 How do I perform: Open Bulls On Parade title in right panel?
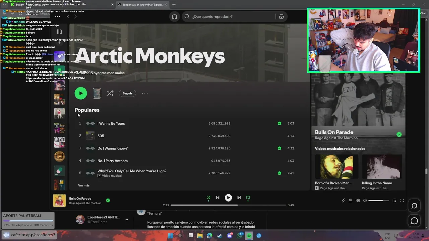click(x=334, y=132)
